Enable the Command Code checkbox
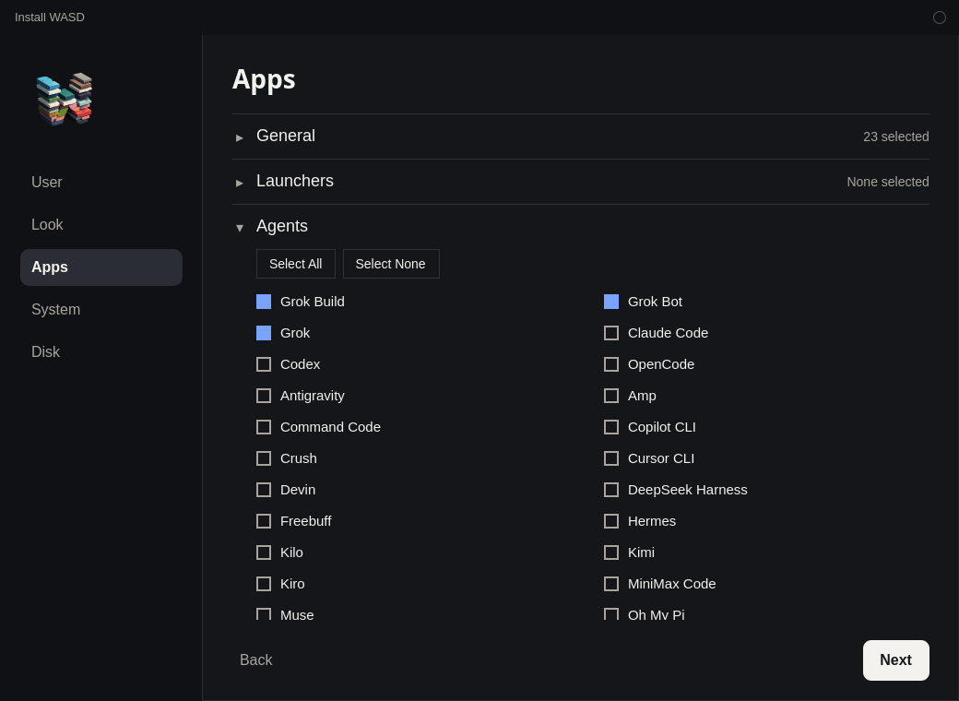959x701 pixels. pos(264,427)
